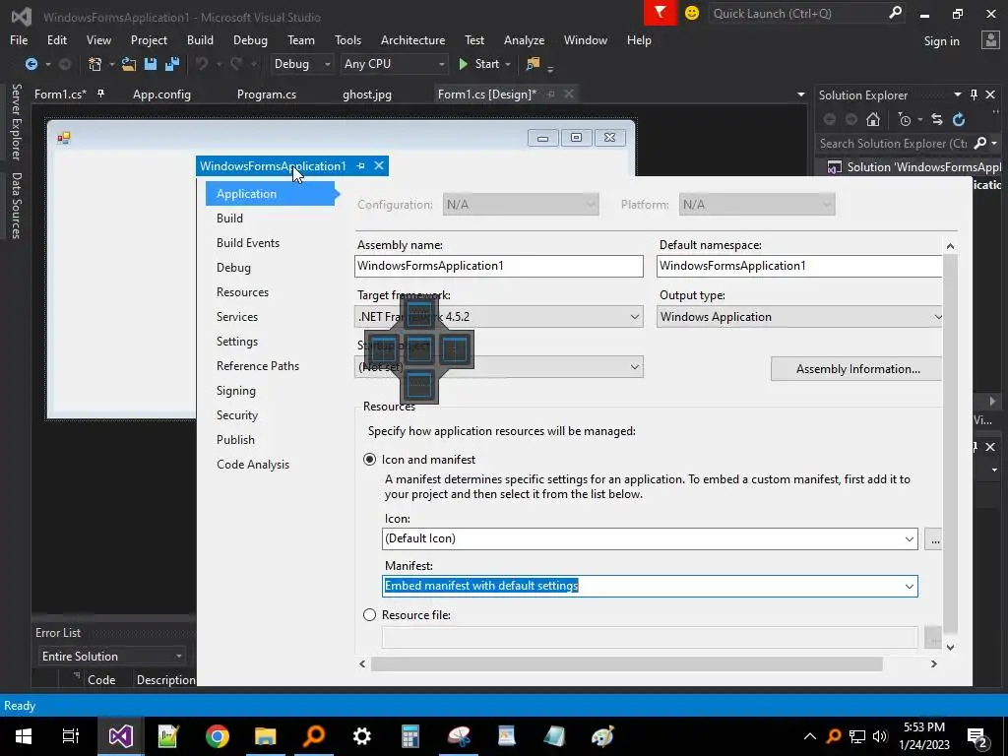The width and height of the screenshot is (1008, 756).
Task: Open the Server Explorer side tab
Action: 17,121
